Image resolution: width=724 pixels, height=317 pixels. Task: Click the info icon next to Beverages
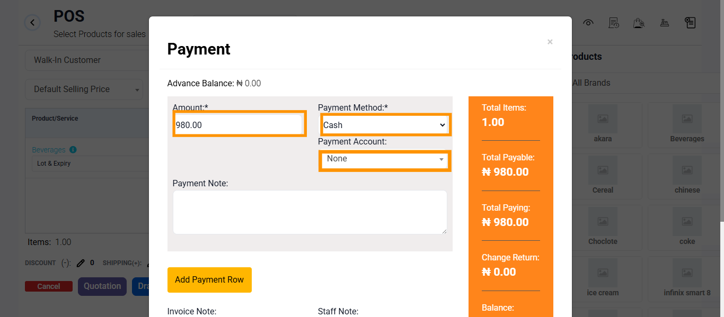tap(73, 150)
